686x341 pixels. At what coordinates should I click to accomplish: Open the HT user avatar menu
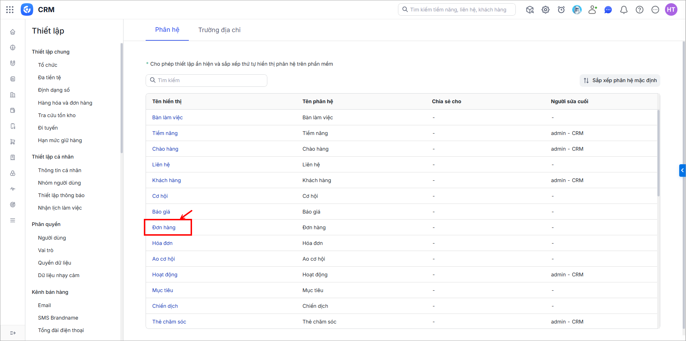click(671, 10)
